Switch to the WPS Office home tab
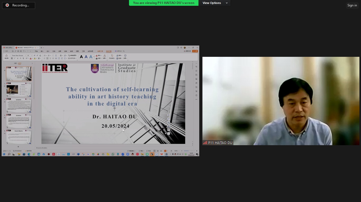 pyautogui.click(x=8, y=48)
